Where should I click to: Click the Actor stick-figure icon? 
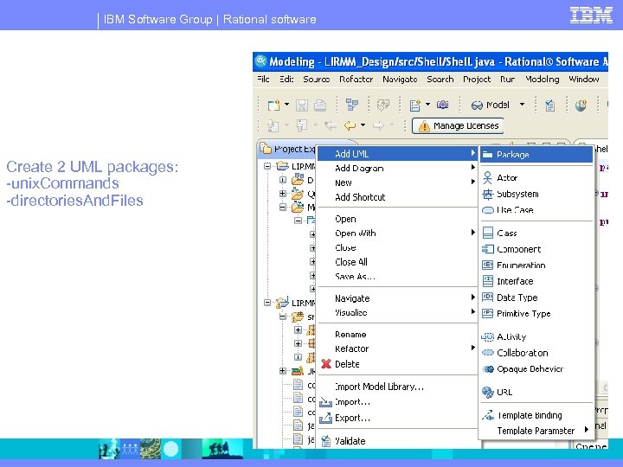pos(487,178)
